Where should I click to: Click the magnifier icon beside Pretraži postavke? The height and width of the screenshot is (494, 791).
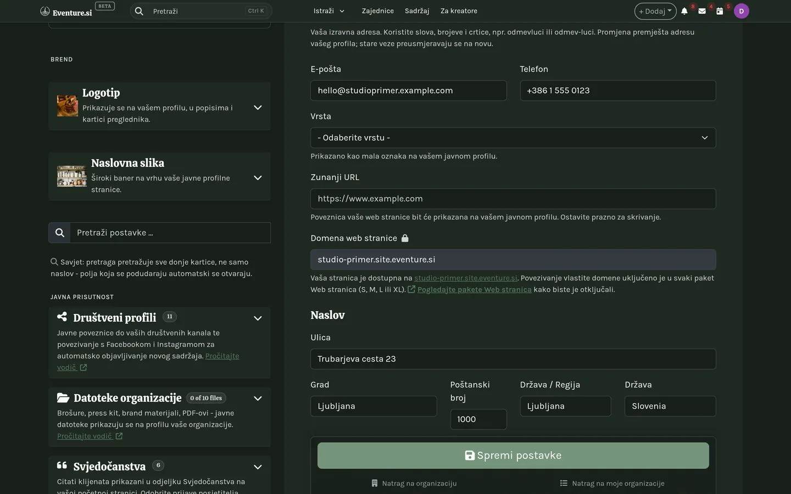coord(60,233)
